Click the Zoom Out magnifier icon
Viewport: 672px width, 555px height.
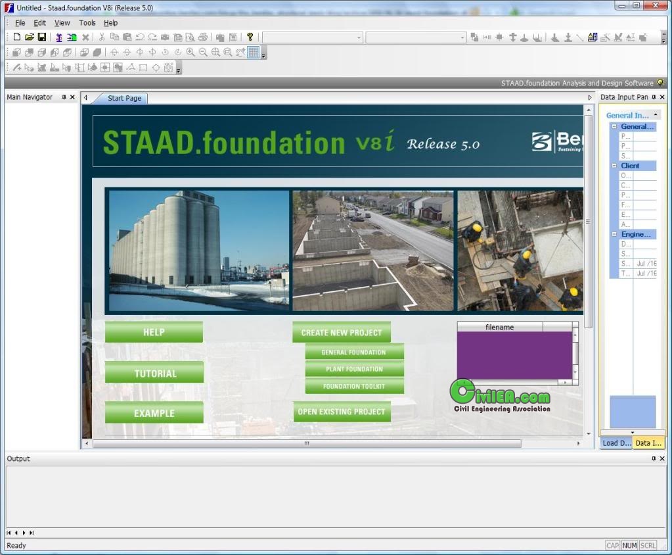coord(203,53)
